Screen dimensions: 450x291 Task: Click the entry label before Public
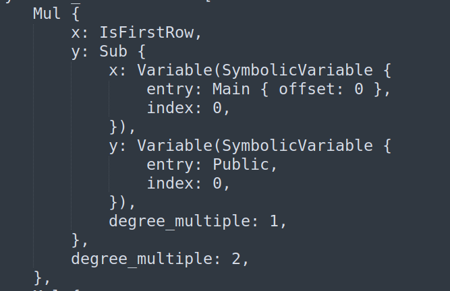click(171, 165)
